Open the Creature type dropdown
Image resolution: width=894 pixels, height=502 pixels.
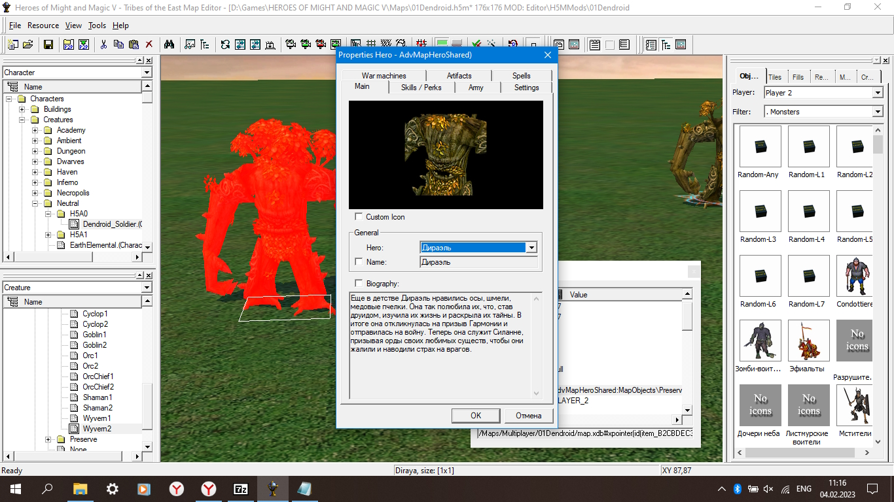point(147,288)
